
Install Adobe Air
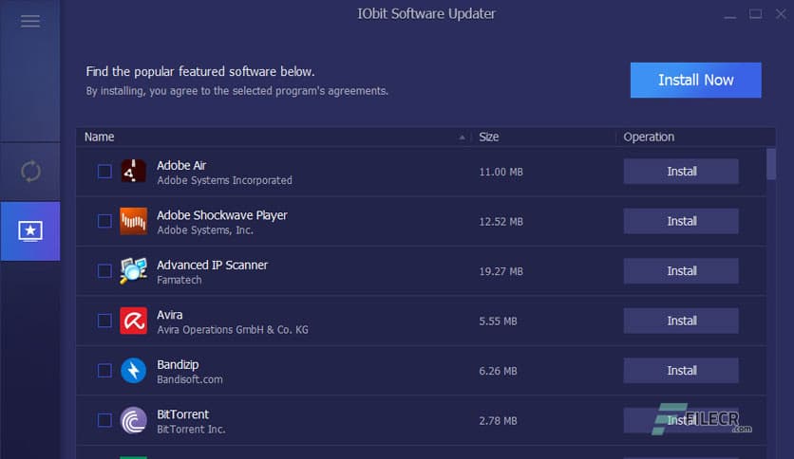click(x=681, y=172)
